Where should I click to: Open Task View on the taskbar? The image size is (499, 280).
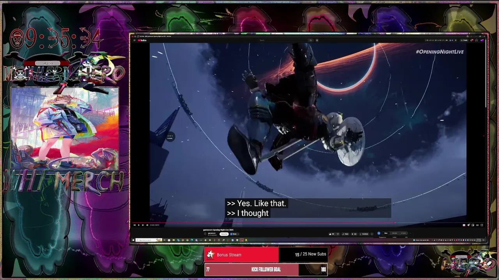point(165,240)
